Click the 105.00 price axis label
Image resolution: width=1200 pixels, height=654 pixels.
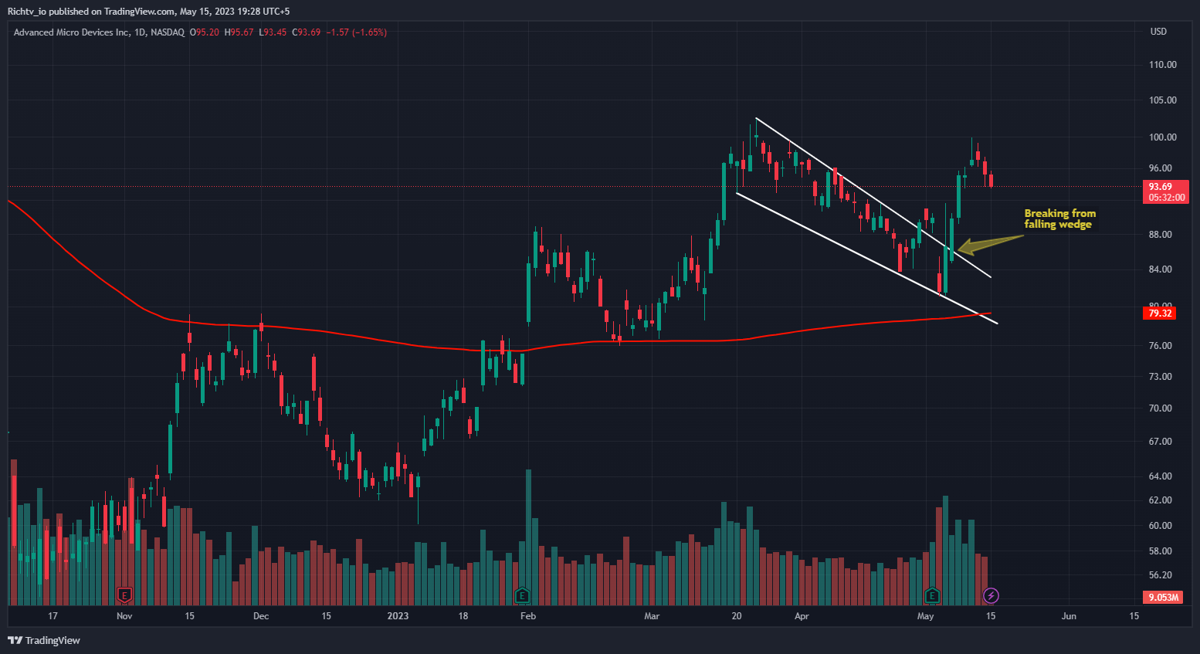[1163, 100]
